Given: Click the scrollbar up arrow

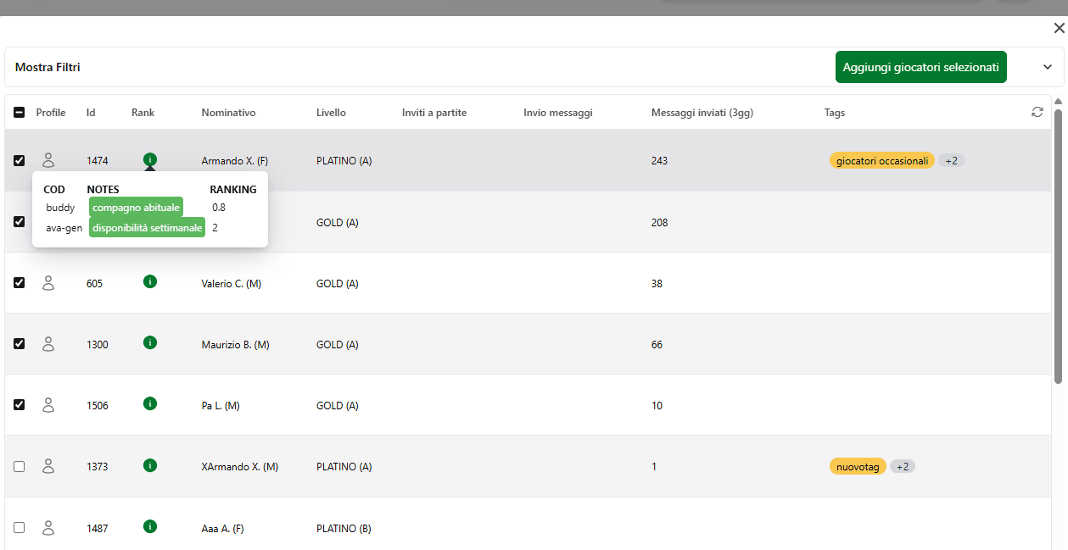Looking at the screenshot, I should (x=1058, y=102).
